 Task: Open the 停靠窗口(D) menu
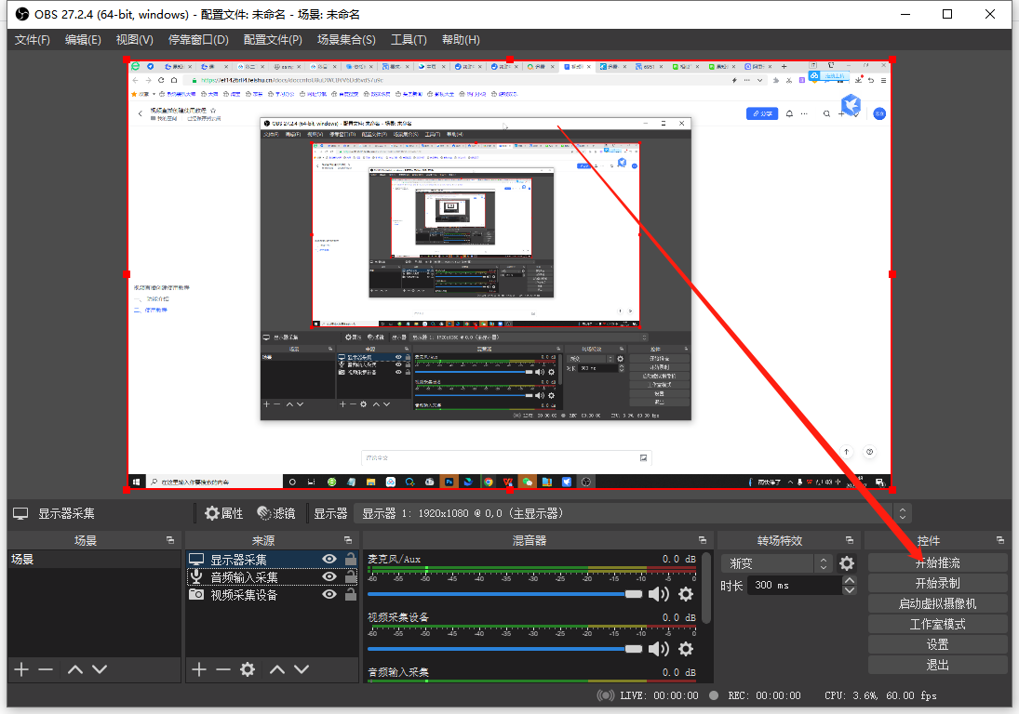click(x=198, y=40)
